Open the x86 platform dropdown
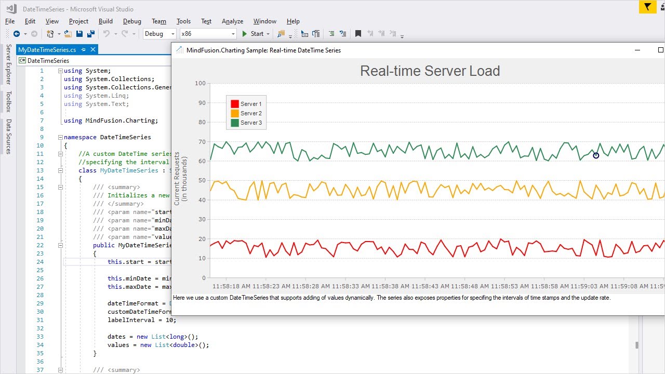 (208, 34)
